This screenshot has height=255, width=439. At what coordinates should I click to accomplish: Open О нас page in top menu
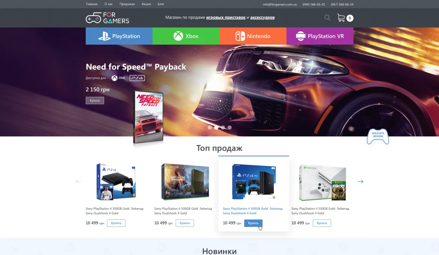(x=108, y=4)
